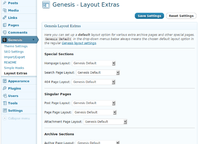The width and height of the screenshot is (199, 144).
Task: Click the Collapse menu text
Action: [x=19, y=118]
